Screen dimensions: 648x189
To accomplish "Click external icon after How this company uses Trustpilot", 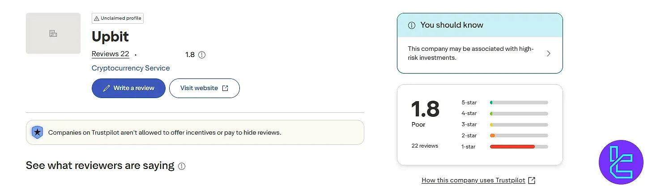I will click(532, 181).
